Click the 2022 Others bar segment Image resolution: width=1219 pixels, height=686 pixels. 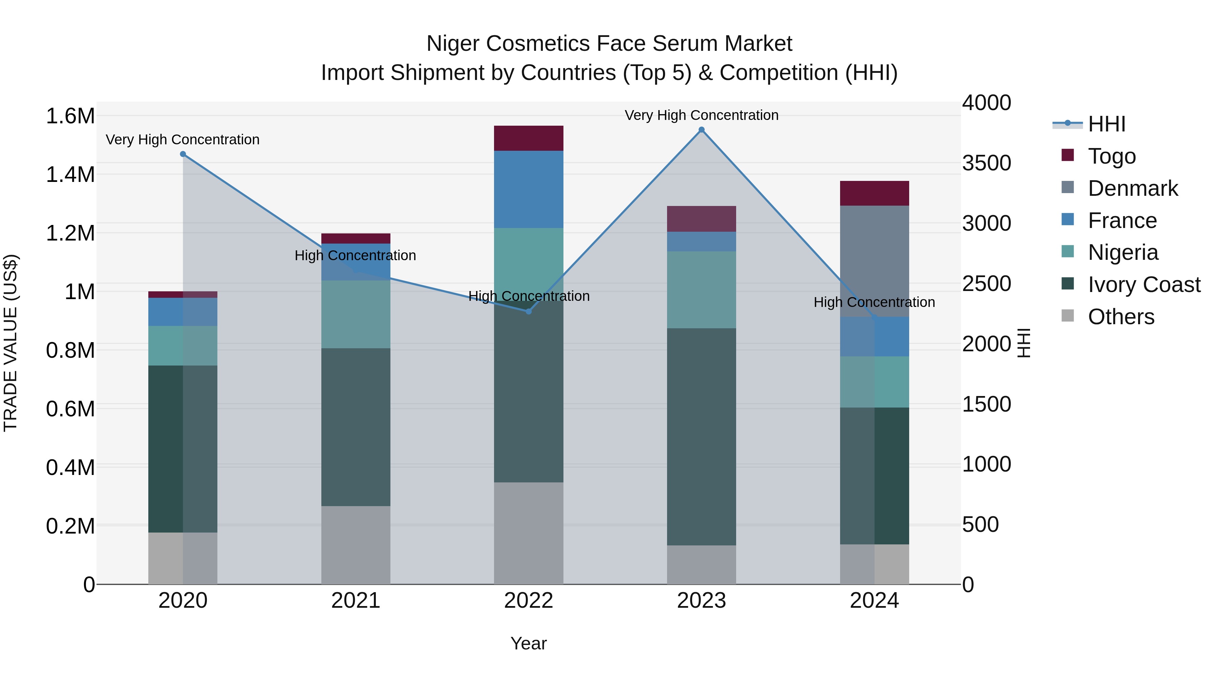coord(529,533)
